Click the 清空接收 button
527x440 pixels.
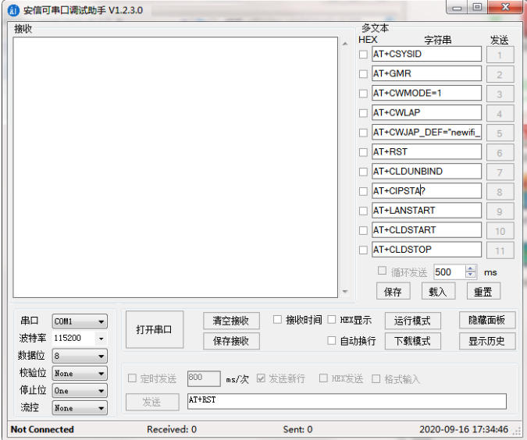pyautogui.click(x=231, y=321)
